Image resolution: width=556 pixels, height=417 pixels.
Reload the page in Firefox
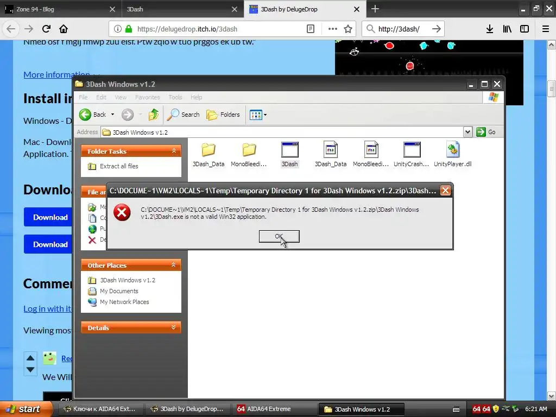tap(46, 29)
